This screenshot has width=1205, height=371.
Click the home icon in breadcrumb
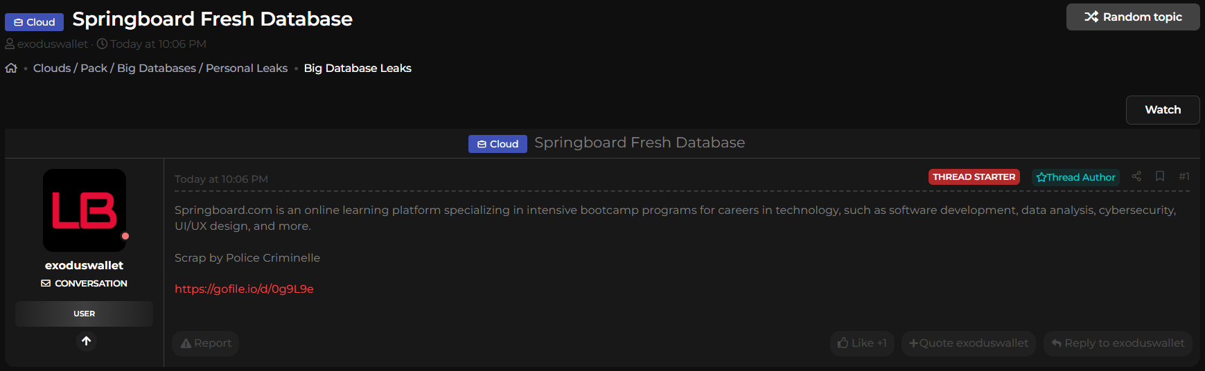coord(11,68)
